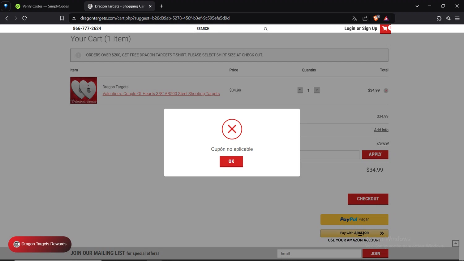Increase item quantity with up arrow
The height and width of the screenshot is (261, 464).
[317, 90]
